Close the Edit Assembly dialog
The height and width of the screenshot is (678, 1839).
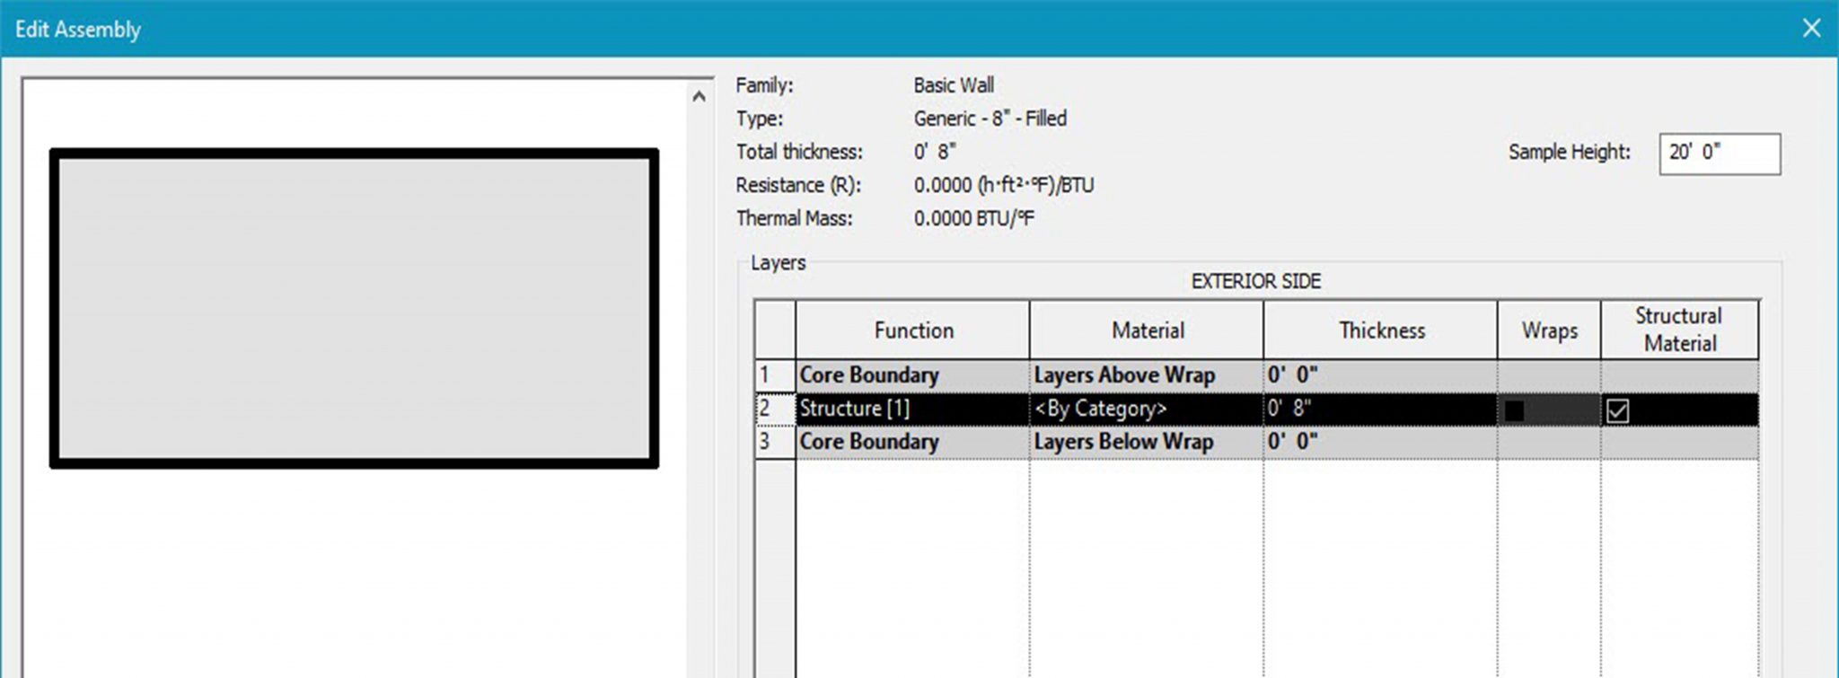[1811, 29]
